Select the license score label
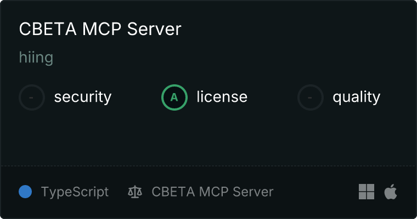This screenshot has width=417, height=219. click(222, 96)
